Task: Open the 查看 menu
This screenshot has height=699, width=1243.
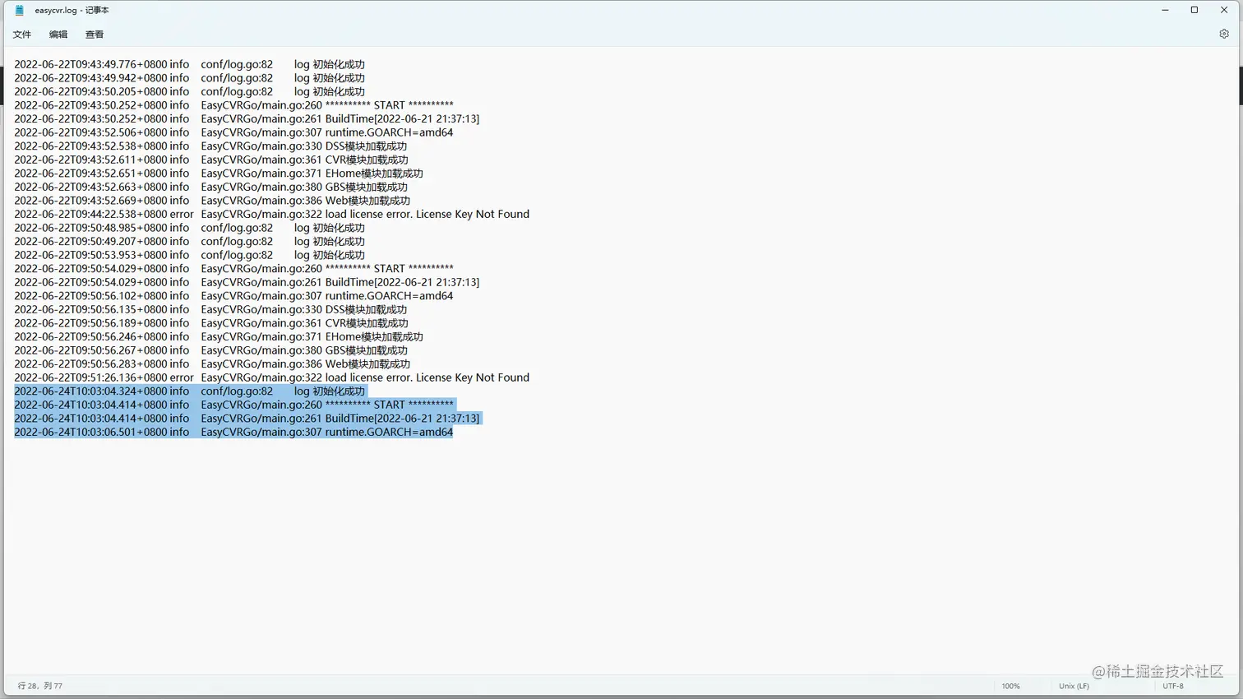Action: point(95,35)
